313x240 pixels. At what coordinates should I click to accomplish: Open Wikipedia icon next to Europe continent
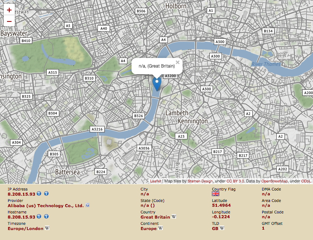pos(160,228)
